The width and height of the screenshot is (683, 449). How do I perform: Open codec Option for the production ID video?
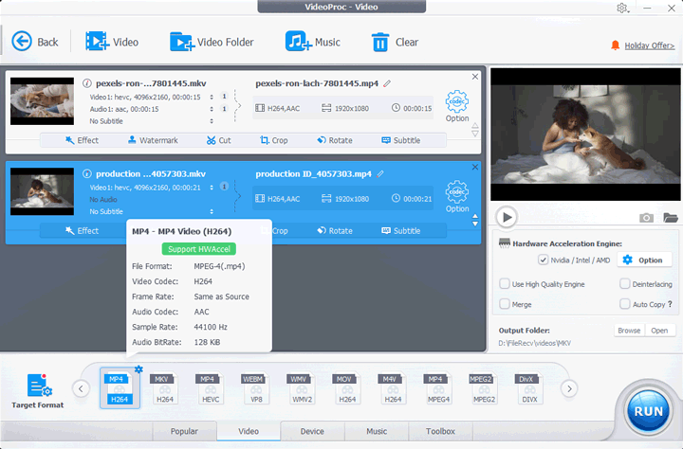click(x=457, y=197)
